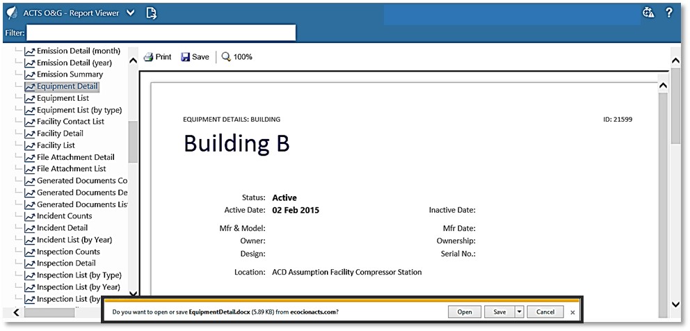
Task: Open the Inspection List (by Year) report
Action: tap(79, 287)
